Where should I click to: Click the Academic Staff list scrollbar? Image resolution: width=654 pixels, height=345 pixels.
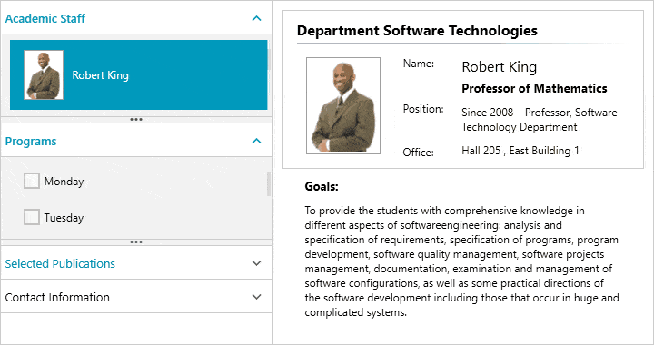coord(269,60)
